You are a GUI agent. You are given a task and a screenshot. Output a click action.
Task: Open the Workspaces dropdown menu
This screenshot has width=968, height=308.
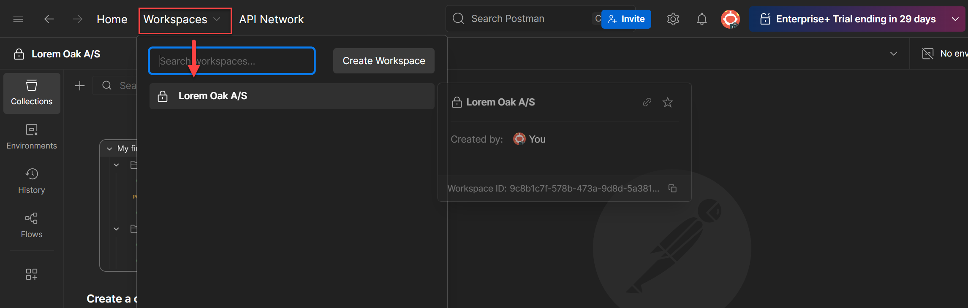pos(182,19)
